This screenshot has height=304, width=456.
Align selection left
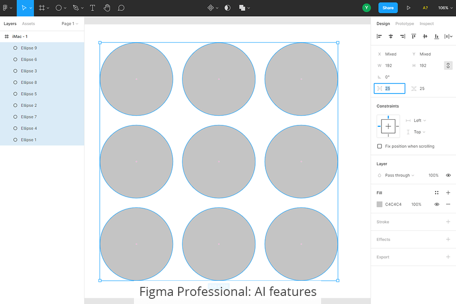(379, 37)
